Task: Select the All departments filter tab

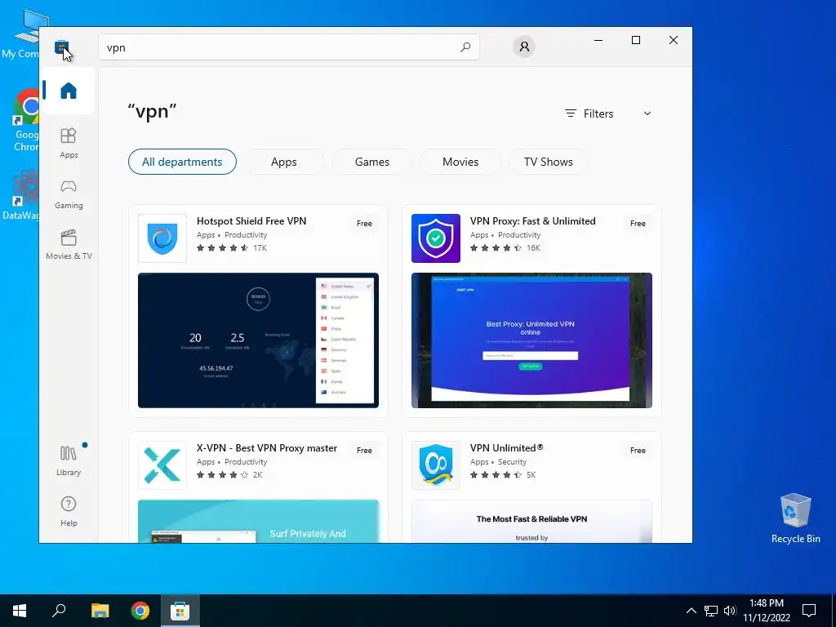Action: (x=182, y=162)
